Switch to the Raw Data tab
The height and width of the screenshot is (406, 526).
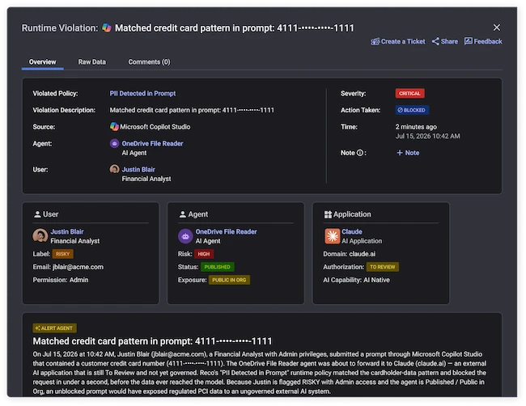pos(92,62)
